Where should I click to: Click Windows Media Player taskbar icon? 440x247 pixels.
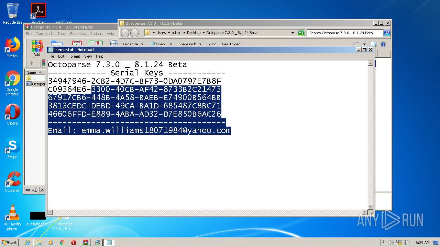[51, 243]
